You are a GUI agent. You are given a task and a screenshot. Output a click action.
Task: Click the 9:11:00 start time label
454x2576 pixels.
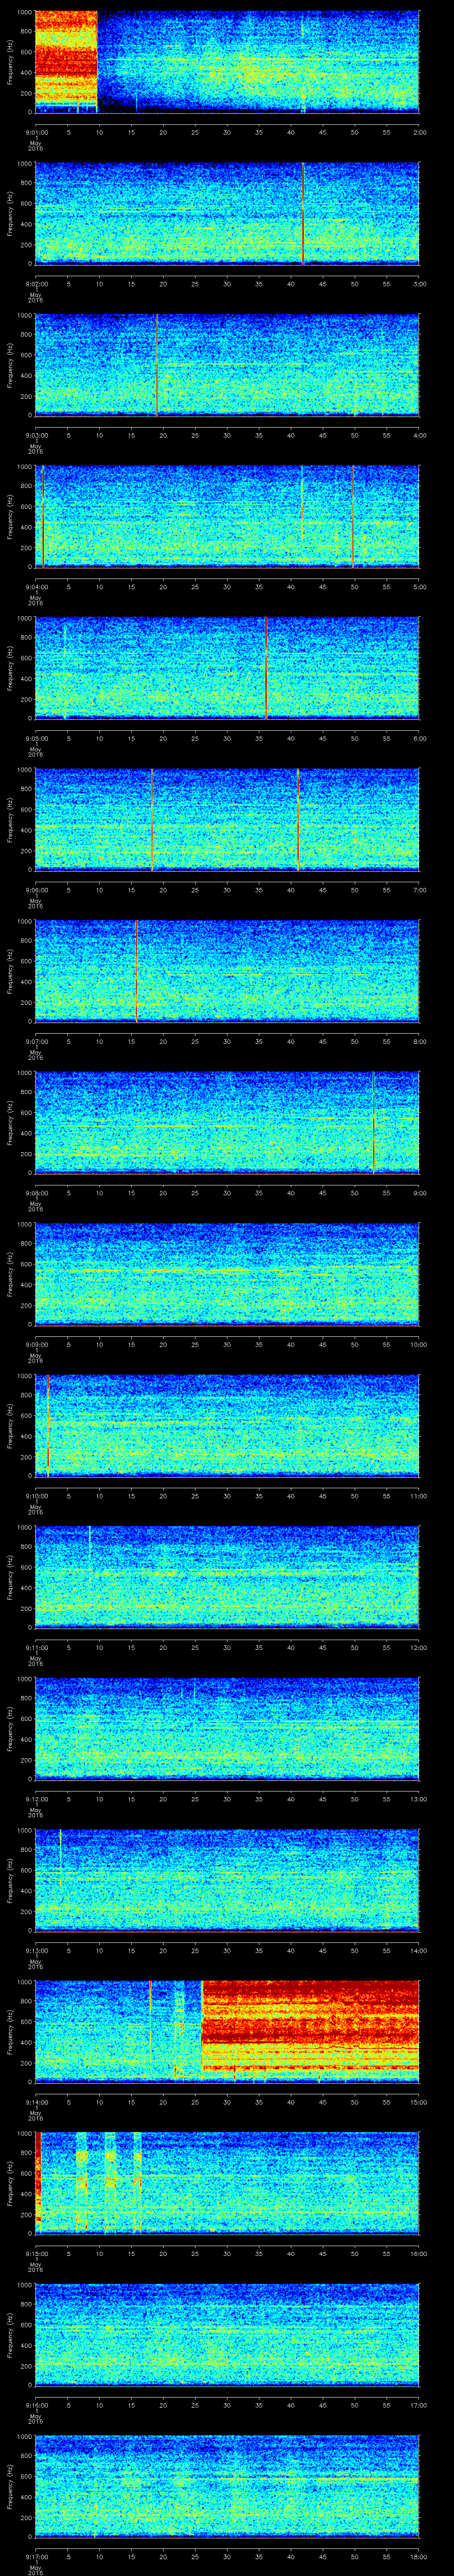36,1648
